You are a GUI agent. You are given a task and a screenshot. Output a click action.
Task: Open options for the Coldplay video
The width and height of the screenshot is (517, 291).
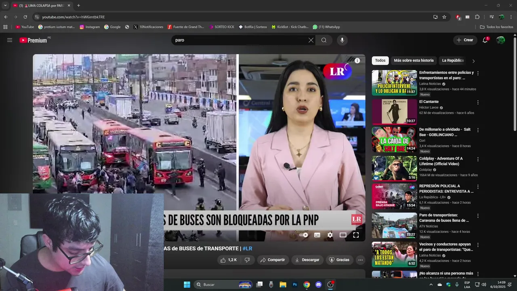pyautogui.click(x=478, y=160)
